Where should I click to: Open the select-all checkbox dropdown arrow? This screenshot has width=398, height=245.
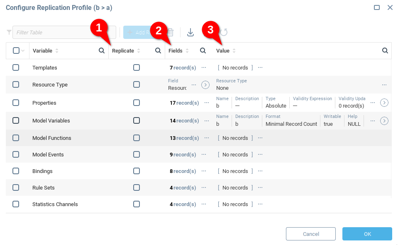click(23, 51)
